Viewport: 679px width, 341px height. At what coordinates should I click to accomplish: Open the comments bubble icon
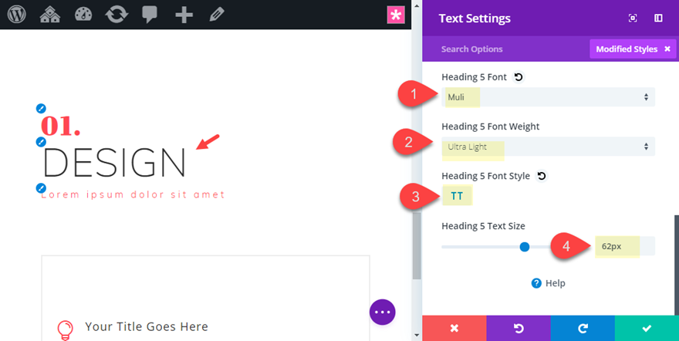tap(150, 15)
